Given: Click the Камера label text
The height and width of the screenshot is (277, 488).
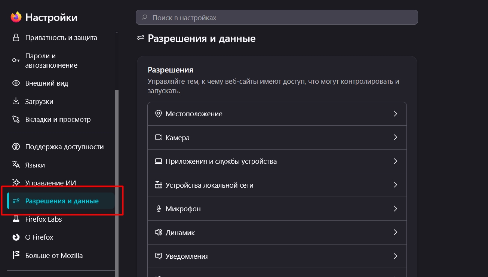Looking at the screenshot, I should point(178,138).
